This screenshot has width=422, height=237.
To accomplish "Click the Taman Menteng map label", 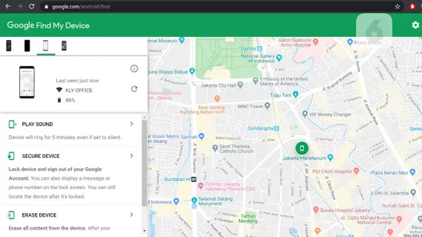I will pyautogui.click(x=248, y=219).
